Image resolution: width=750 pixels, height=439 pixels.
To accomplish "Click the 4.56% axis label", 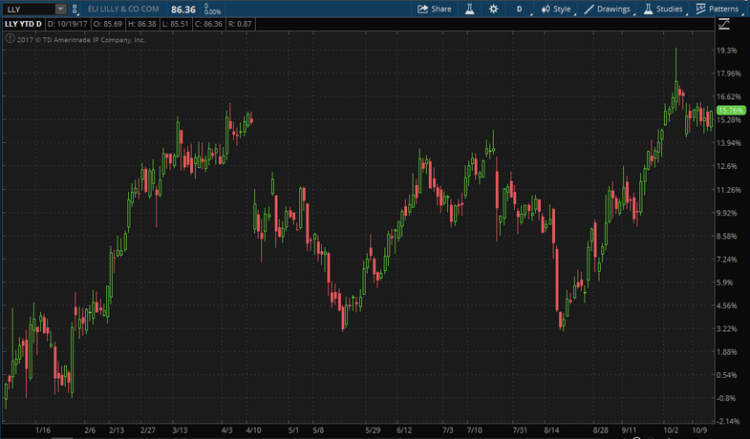I will point(727,305).
